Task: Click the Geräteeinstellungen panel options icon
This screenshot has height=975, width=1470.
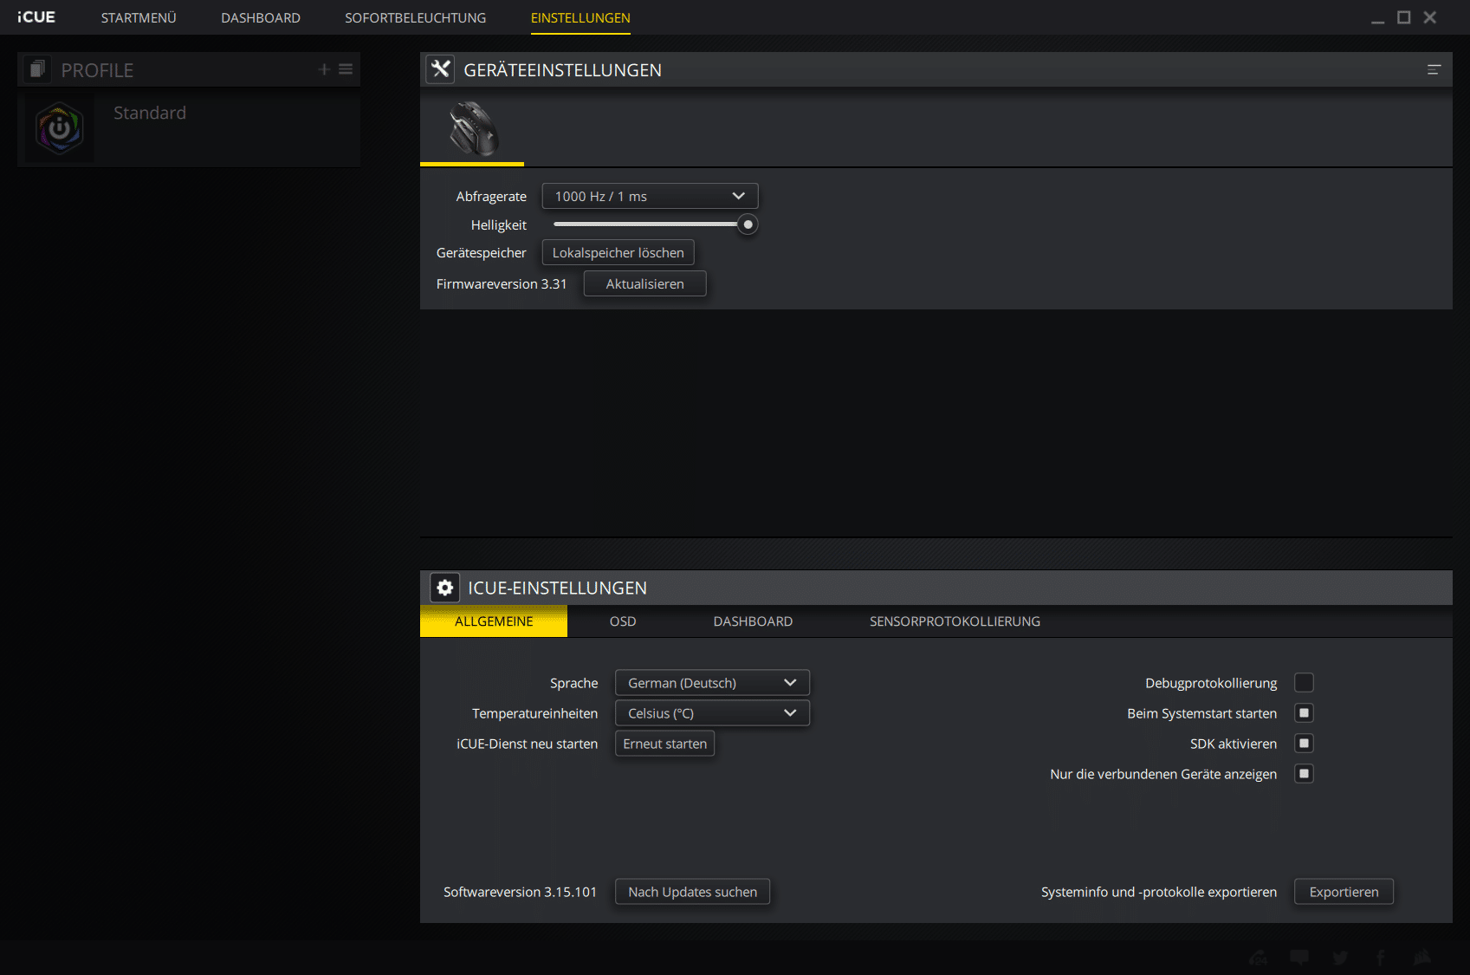Action: coord(1434,70)
